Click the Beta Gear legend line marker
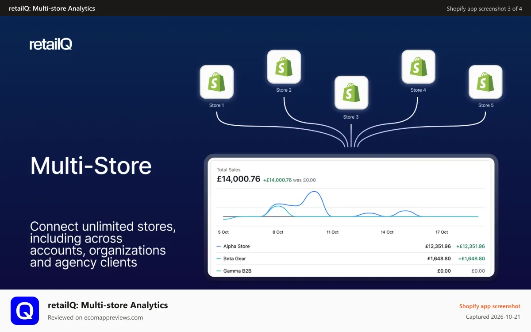This screenshot has width=531, height=332. [219, 259]
